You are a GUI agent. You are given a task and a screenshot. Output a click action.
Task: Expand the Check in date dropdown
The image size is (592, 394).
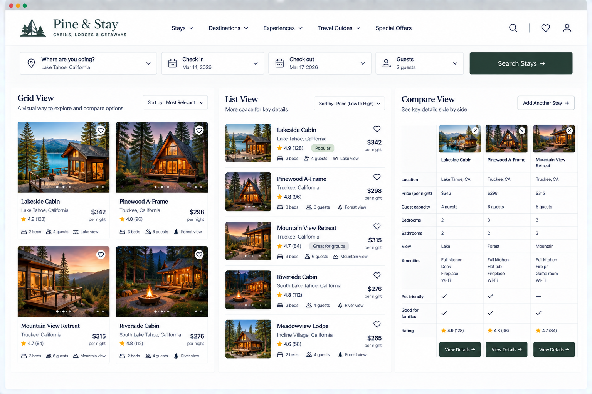[256, 63]
